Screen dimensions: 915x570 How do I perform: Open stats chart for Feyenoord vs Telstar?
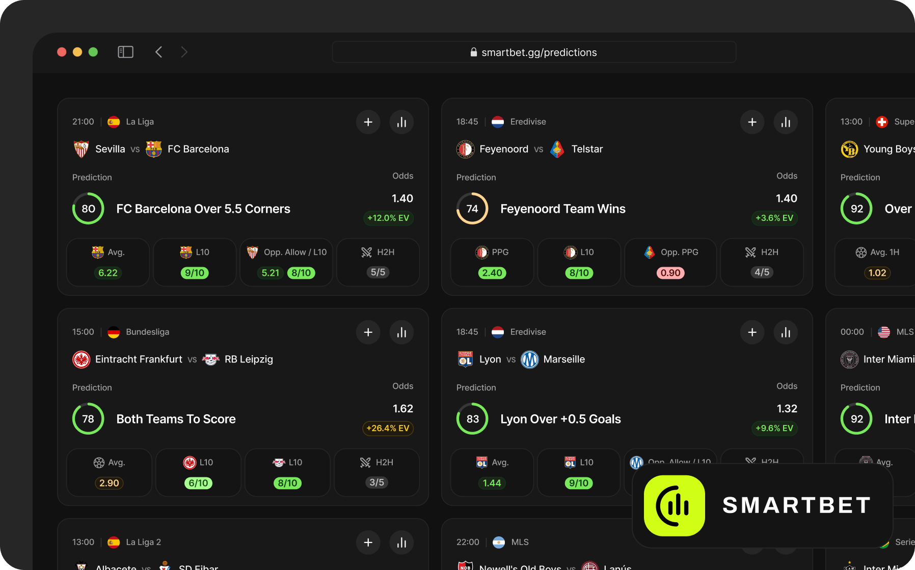(x=786, y=122)
